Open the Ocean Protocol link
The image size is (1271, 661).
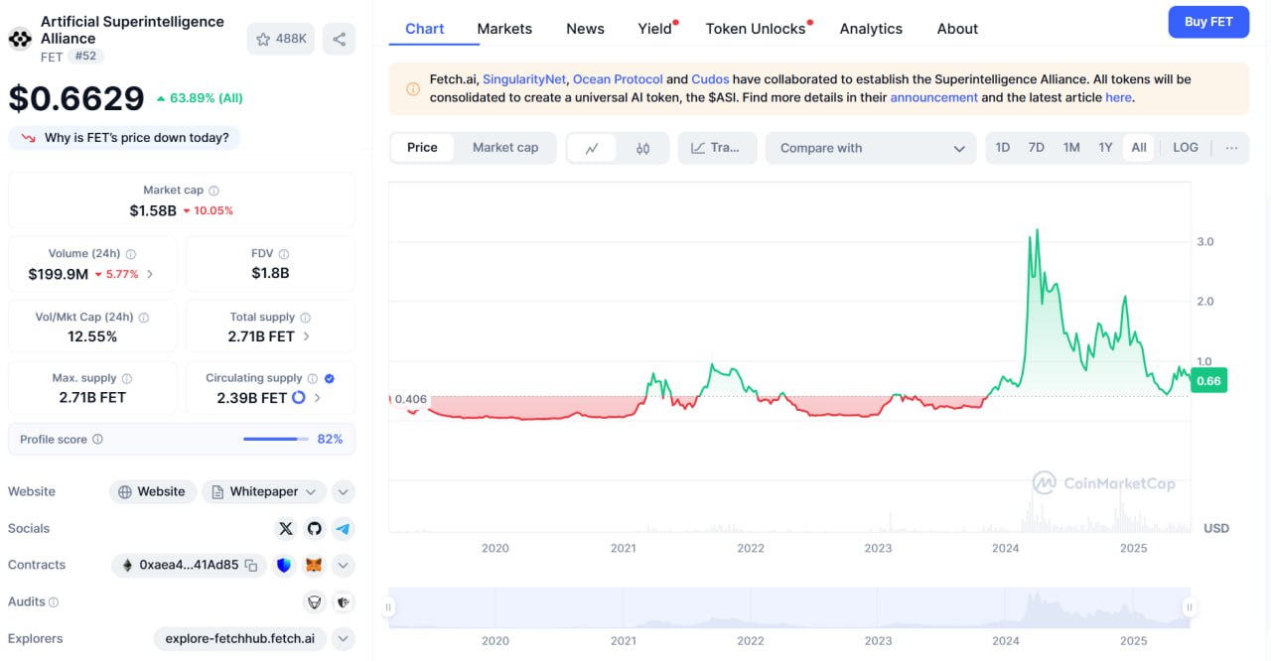click(618, 79)
